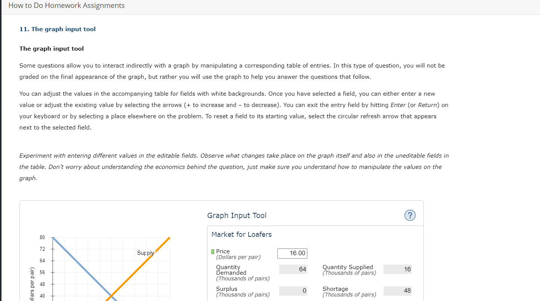The width and height of the screenshot is (540, 301).
Task: Click the Market for Loafers panel title
Action: tap(241, 234)
